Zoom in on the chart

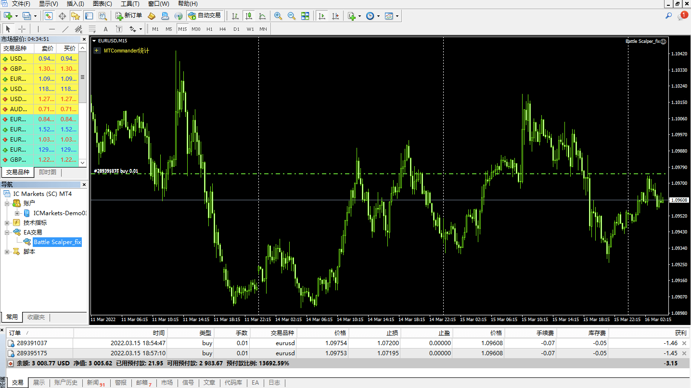(277, 15)
